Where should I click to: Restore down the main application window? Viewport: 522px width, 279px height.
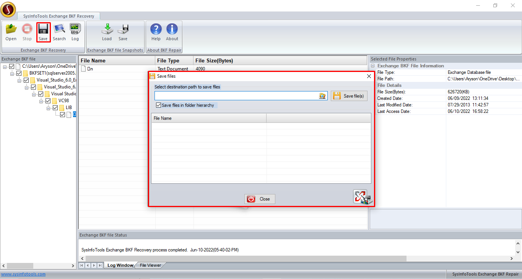coord(495,5)
